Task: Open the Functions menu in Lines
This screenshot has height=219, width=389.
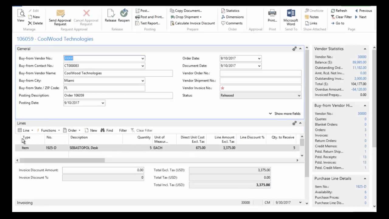Action: [48, 130]
